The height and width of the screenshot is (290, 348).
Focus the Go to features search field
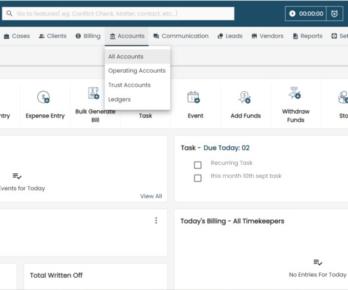[x=118, y=14]
